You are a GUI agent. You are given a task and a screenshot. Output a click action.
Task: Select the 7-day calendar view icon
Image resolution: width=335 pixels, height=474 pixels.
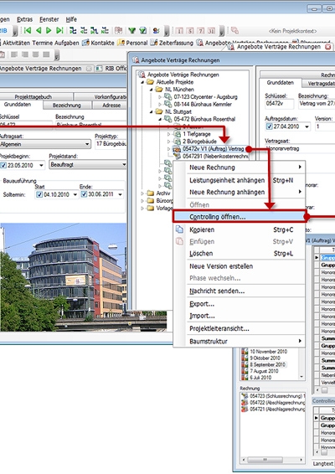200,31
